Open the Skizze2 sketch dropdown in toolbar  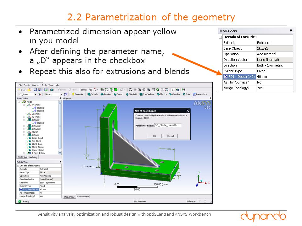(61, 94)
